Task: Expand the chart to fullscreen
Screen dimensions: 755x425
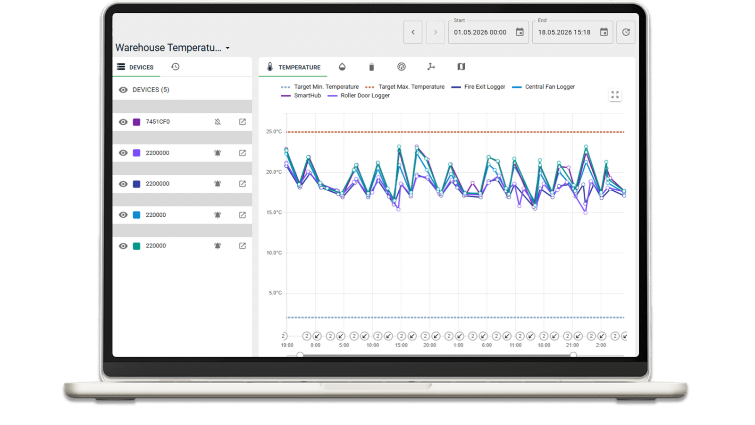Action: (615, 95)
